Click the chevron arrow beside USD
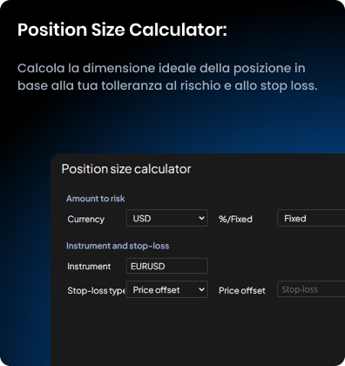Image resolution: width=345 pixels, height=366 pixels. tap(201, 218)
